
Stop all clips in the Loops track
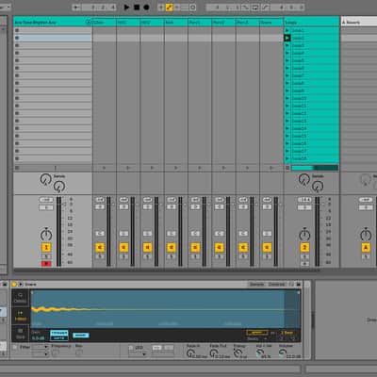(x=287, y=168)
